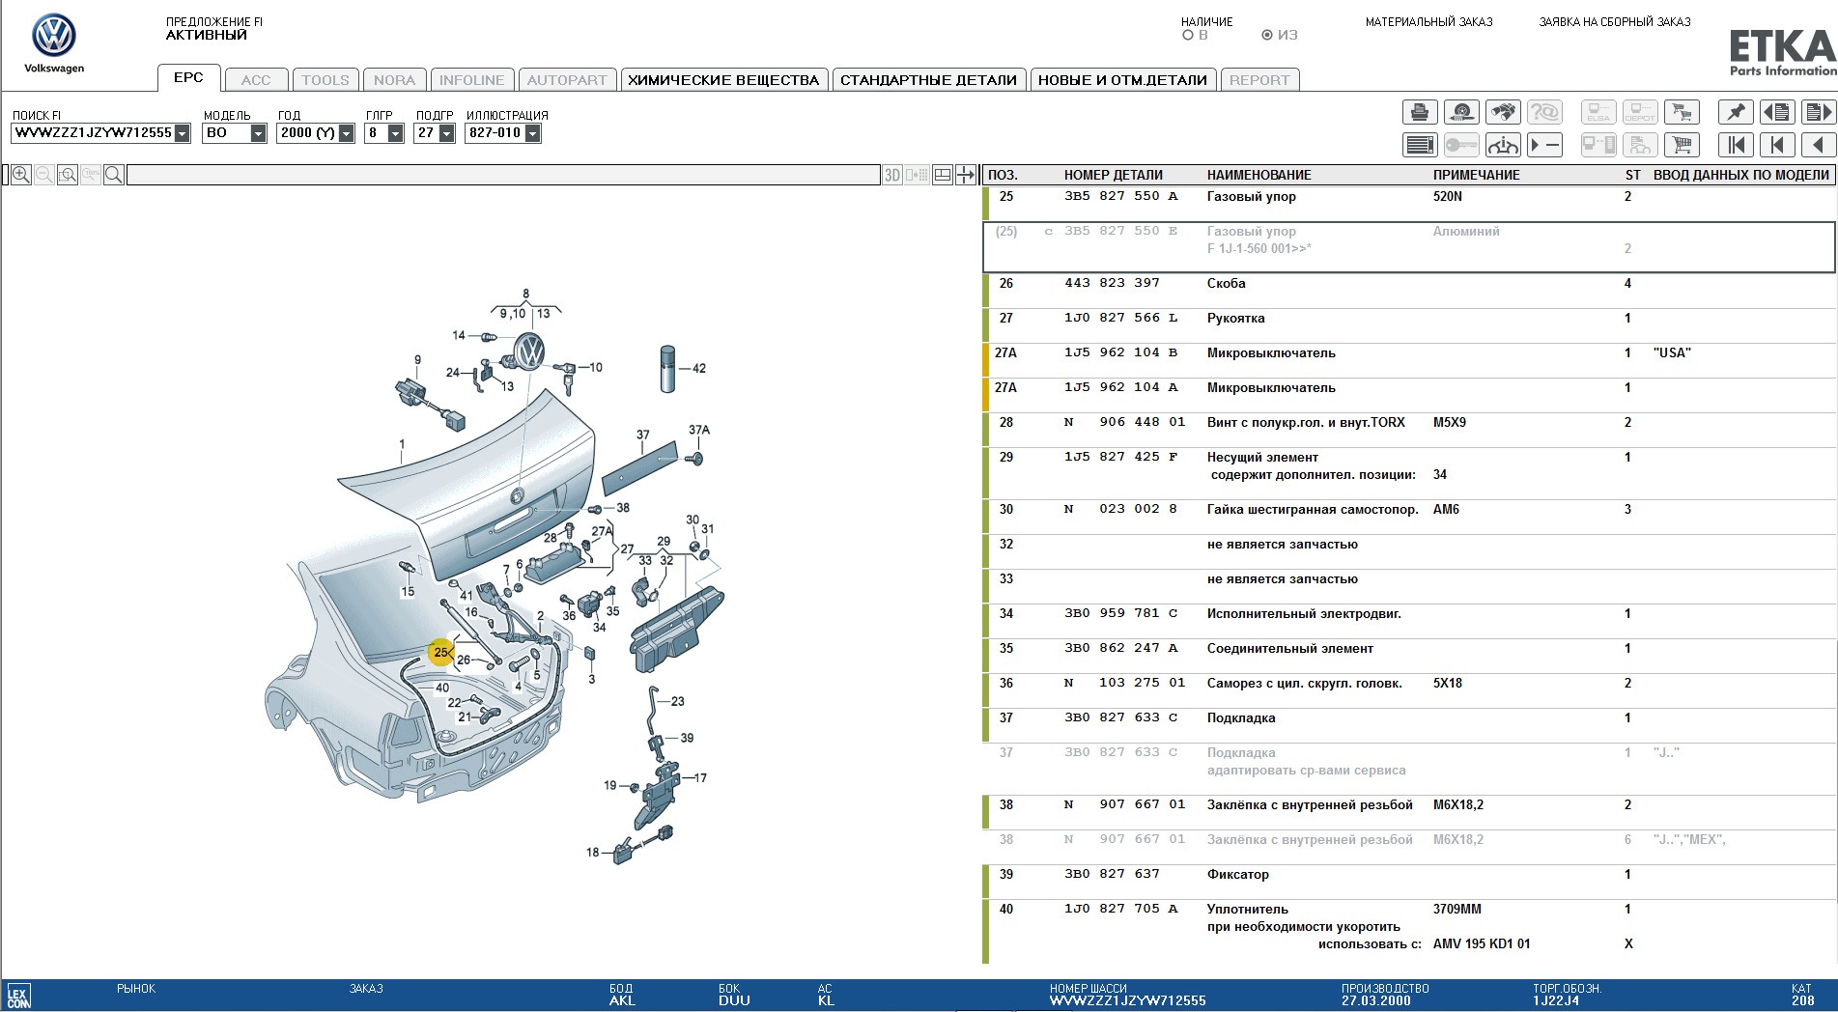Expand the ИЛЛЮСТРАЦИЯ 827-010 dropdown
The image size is (1838, 1012).
(532, 133)
